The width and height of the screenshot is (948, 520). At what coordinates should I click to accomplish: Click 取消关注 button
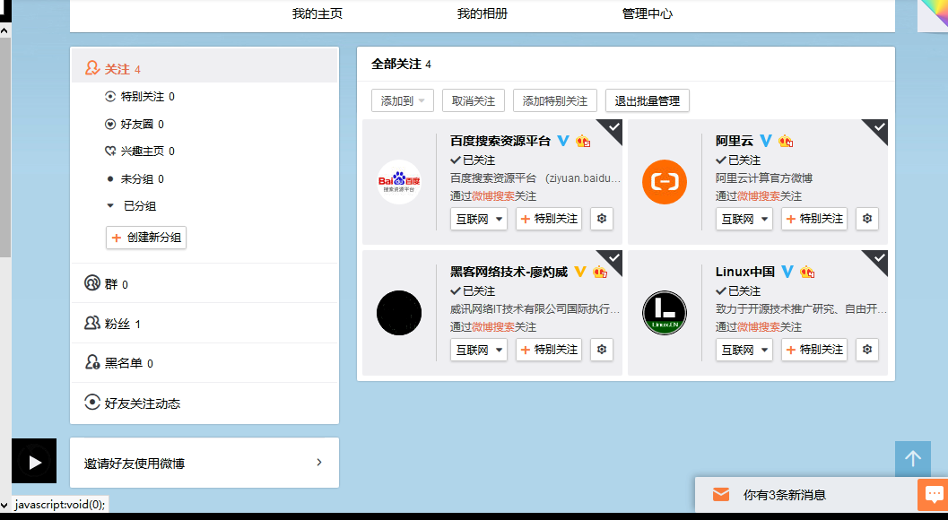(x=474, y=101)
